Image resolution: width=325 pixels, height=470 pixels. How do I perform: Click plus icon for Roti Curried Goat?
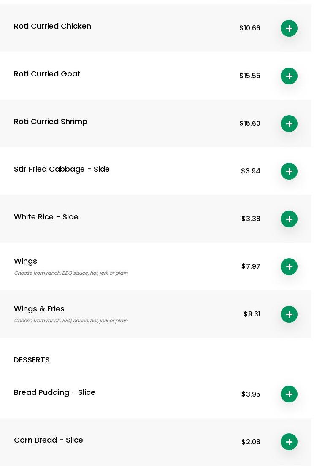tap(289, 76)
